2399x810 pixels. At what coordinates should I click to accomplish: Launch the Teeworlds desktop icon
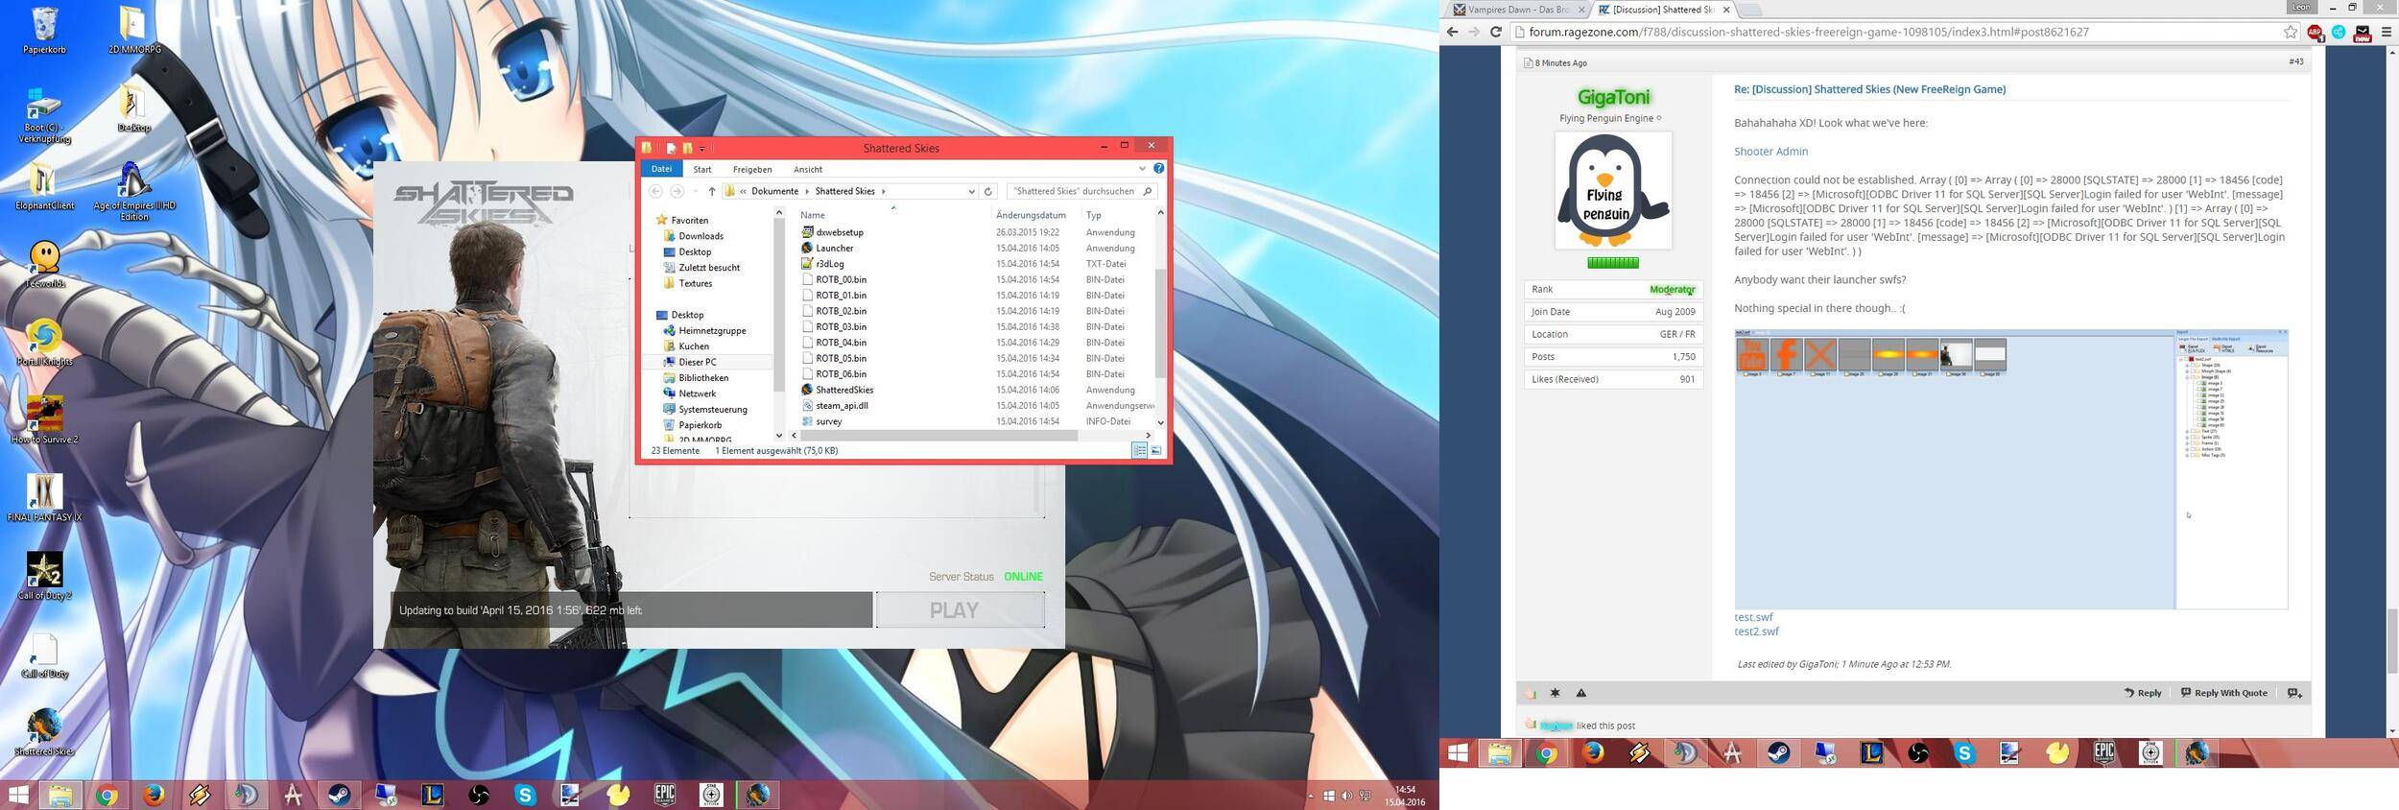point(44,264)
